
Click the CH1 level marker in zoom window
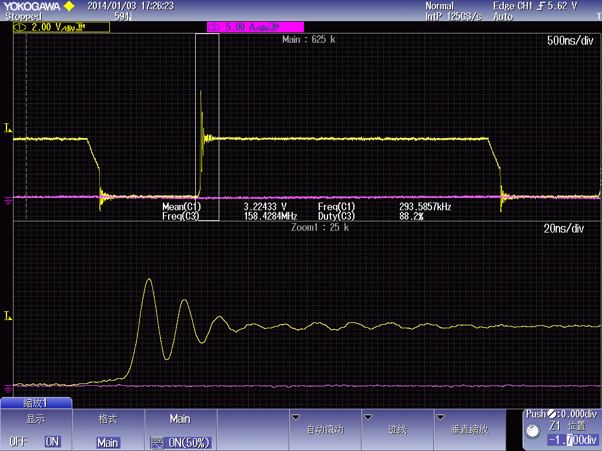tap(8, 315)
